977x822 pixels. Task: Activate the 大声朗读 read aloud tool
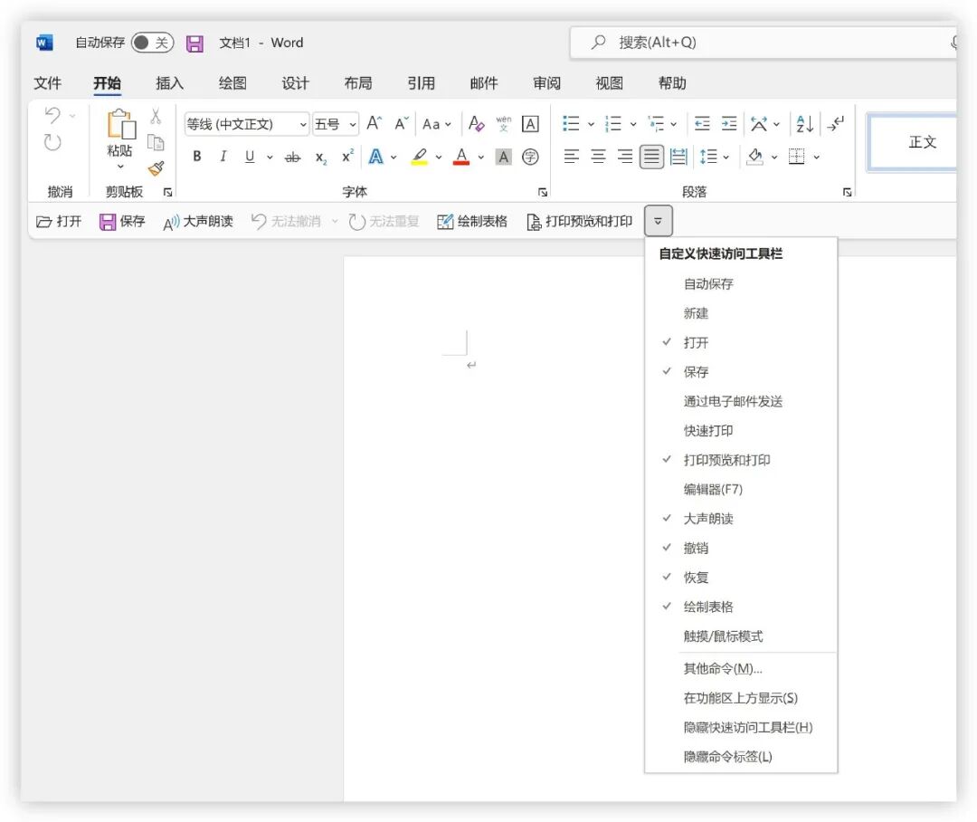[x=197, y=221]
